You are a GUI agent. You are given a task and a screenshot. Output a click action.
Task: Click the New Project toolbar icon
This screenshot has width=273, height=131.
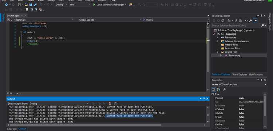tap(20, 5)
